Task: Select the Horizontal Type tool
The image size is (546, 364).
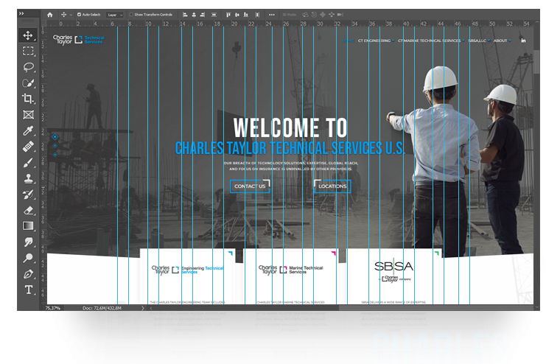Action: [x=28, y=290]
